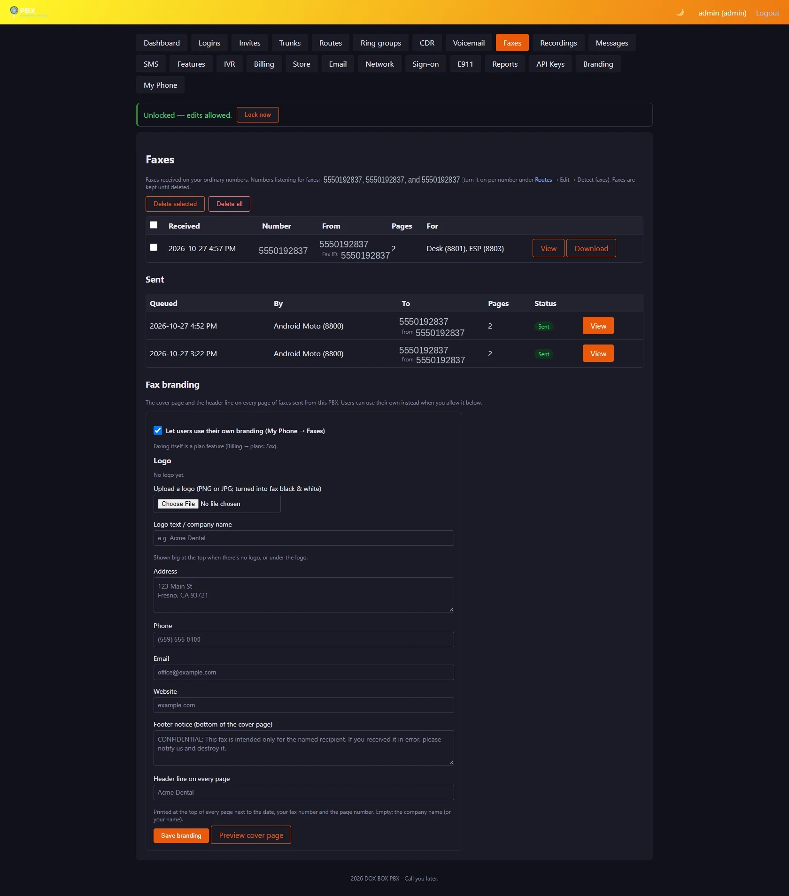This screenshot has width=789, height=896.
Task: Click the Sent status badge for 4:52 PM
Action: tap(543, 326)
